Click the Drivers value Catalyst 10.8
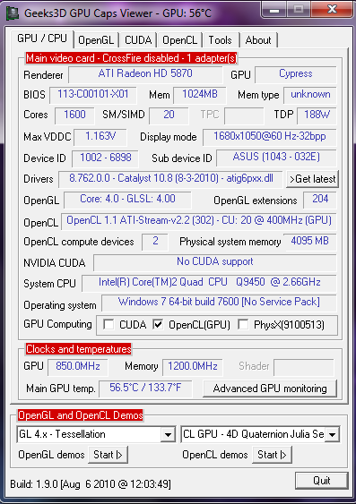This screenshot has height=504, width=356. (170, 179)
